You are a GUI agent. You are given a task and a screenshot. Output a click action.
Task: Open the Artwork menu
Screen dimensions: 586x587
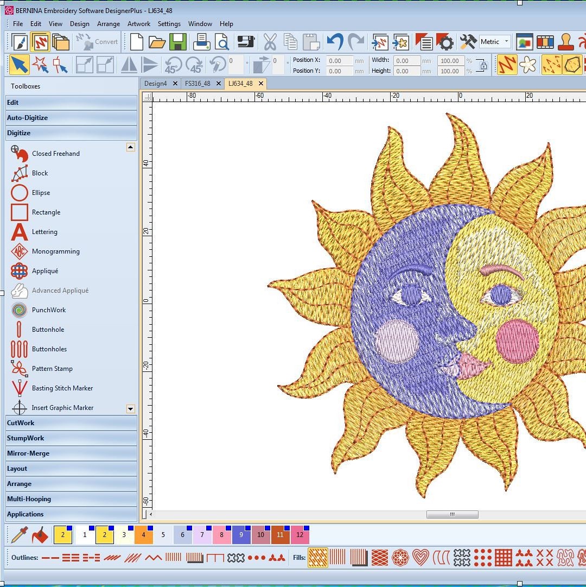pyautogui.click(x=139, y=24)
